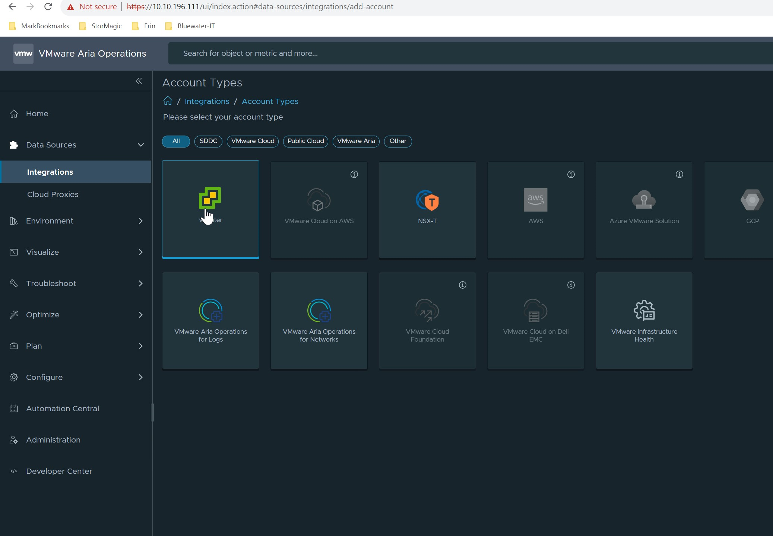Click Integrations breadcrumb link
Viewport: 773px width, 536px height.
[x=207, y=101]
